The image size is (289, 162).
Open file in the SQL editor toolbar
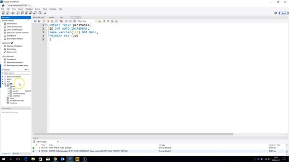point(35,21)
